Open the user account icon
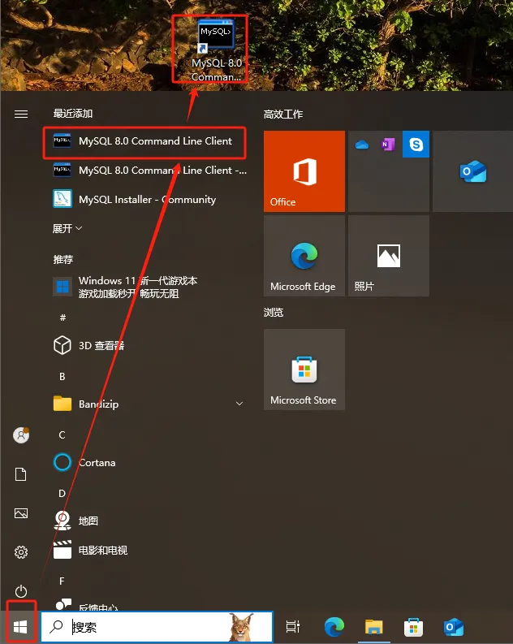 tap(21, 435)
